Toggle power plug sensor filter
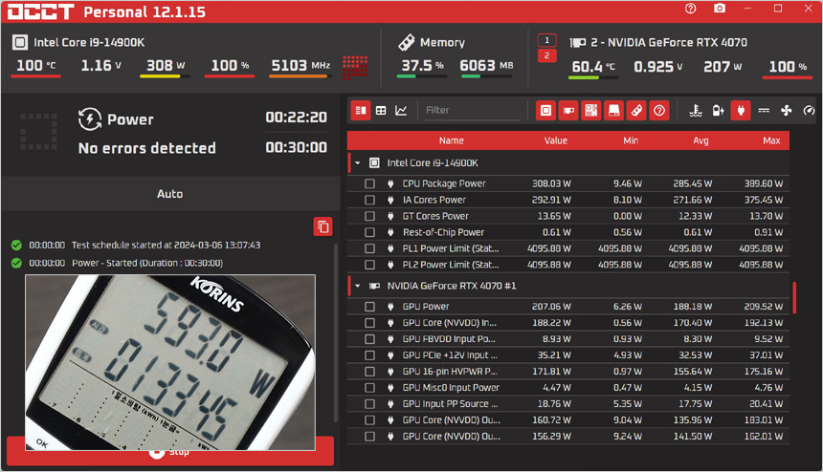 tap(741, 111)
